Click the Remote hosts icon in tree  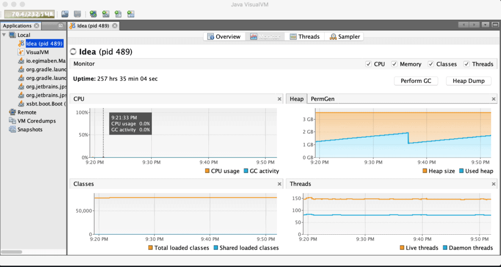[12, 112]
